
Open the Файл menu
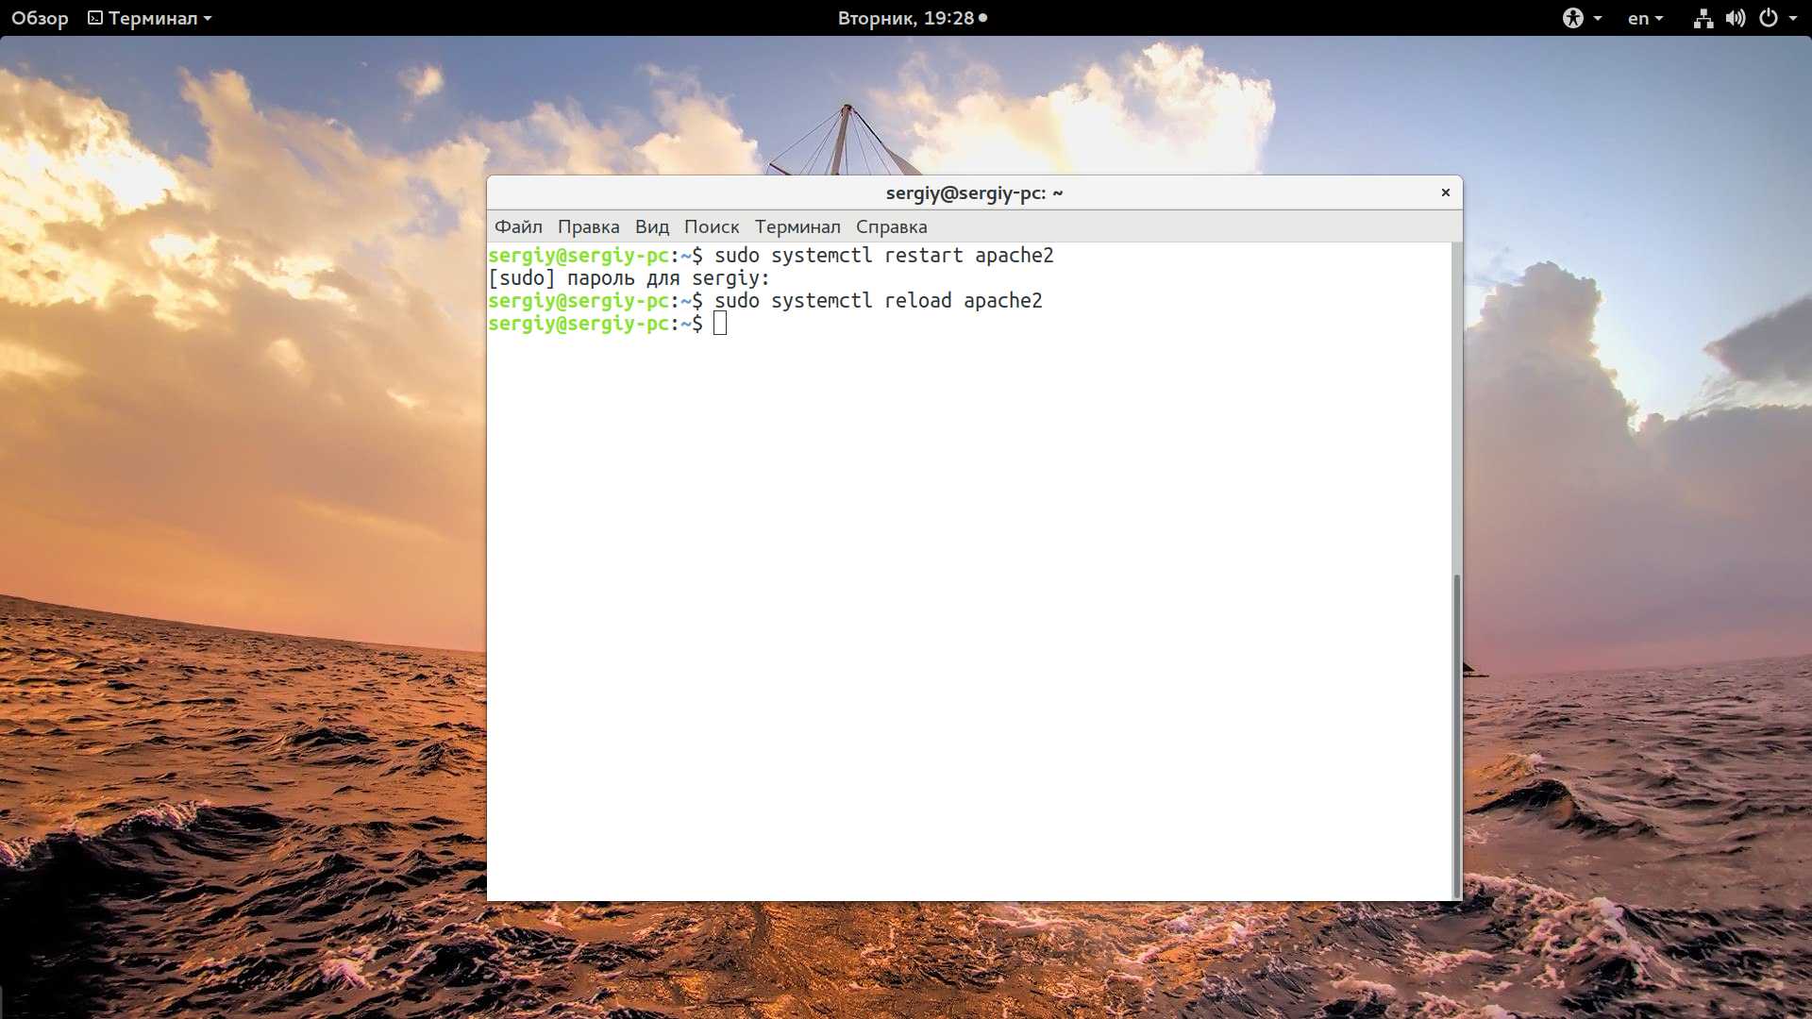coord(518,226)
